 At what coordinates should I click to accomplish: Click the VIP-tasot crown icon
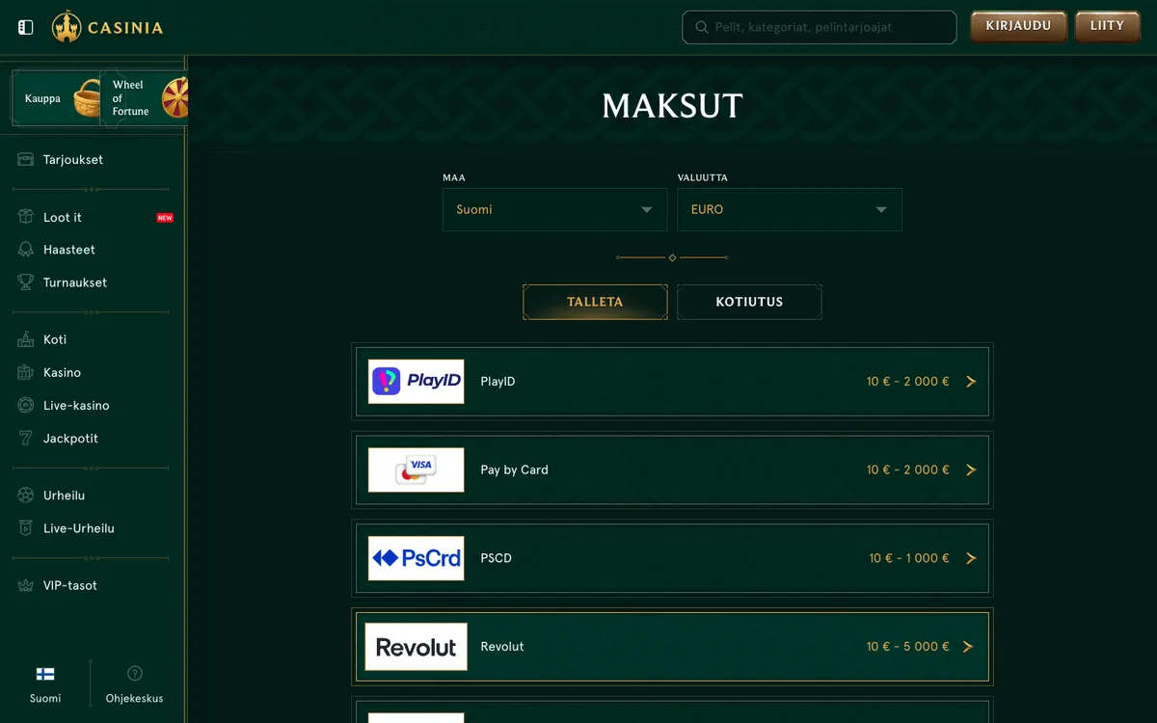[26, 585]
